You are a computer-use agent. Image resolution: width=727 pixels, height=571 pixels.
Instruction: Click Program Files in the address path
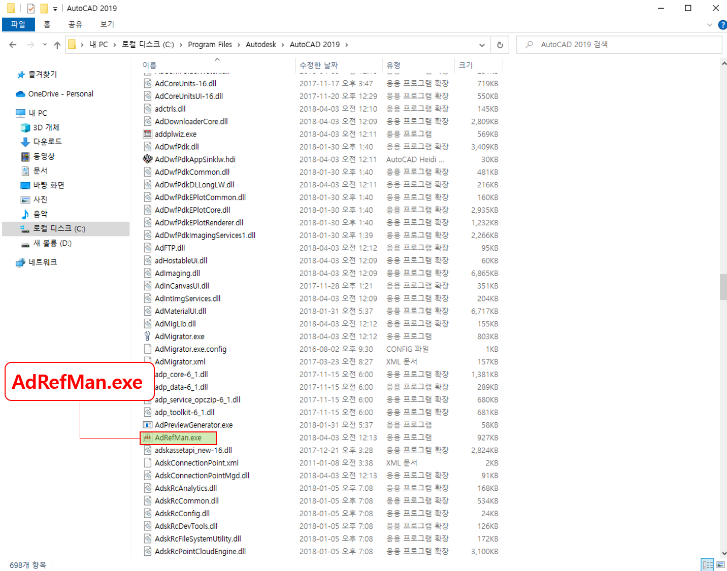tap(210, 45)
